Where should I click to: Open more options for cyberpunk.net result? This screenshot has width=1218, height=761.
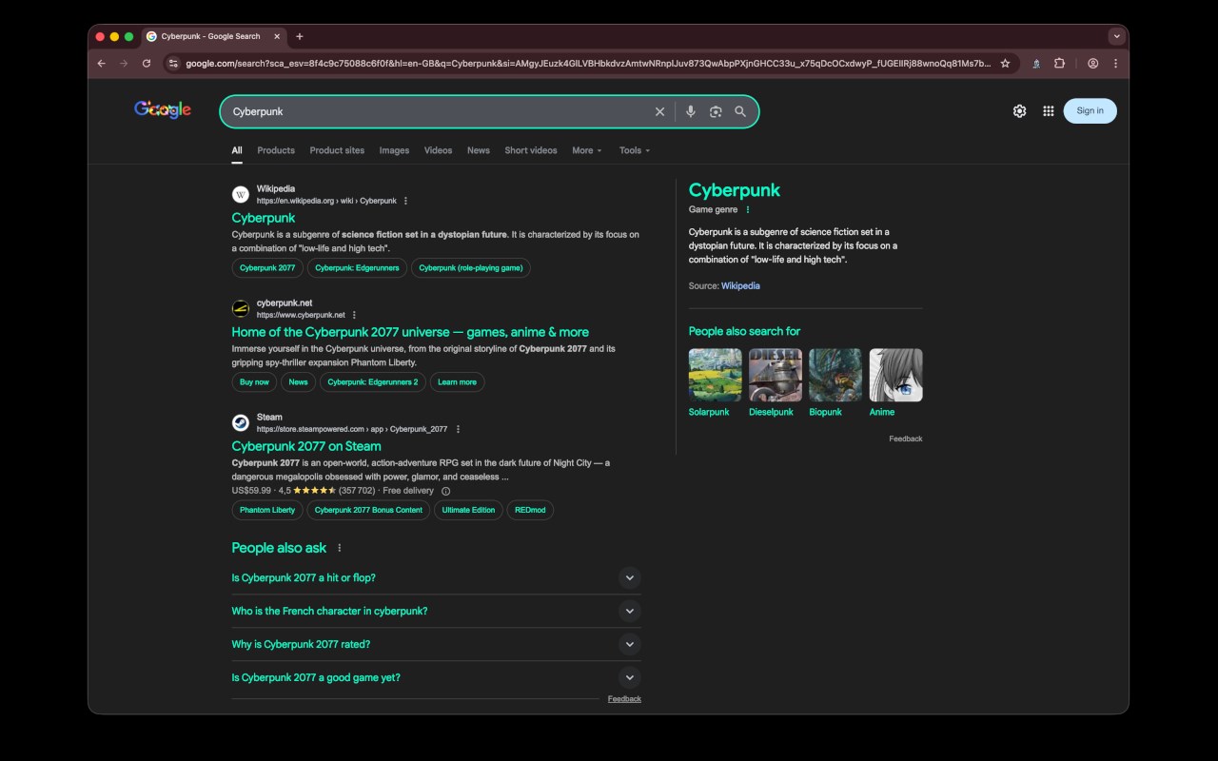(354, 315)
